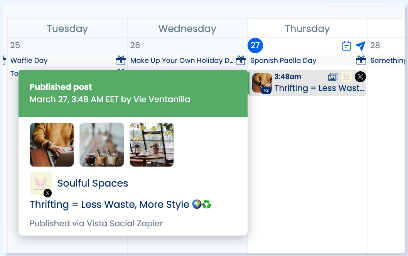Click the Thursday post thumbnail with +2 badge

(262, 83)
